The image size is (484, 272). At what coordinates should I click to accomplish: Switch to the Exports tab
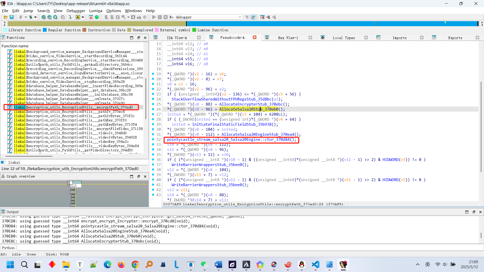coord(455,38)
